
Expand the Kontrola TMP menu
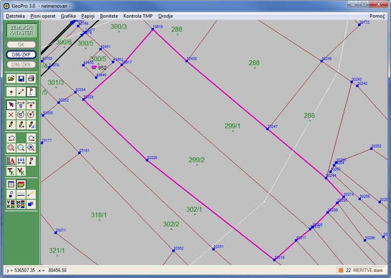pyautogui.click(x=138, y=16)
